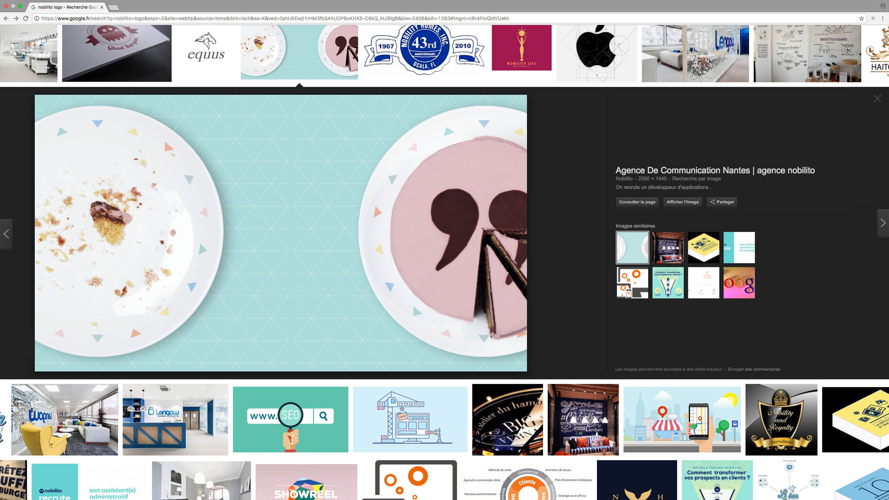
Task: Show next image with right chevron
Action: pos(883,223)
